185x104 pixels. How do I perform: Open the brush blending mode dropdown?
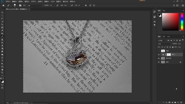point(34,5)
